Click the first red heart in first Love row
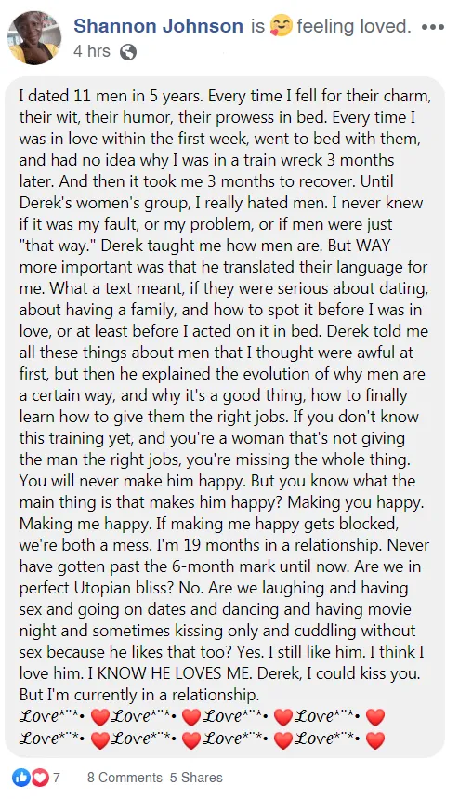This screenshot has height=799, width=459. tap(99, 717)
